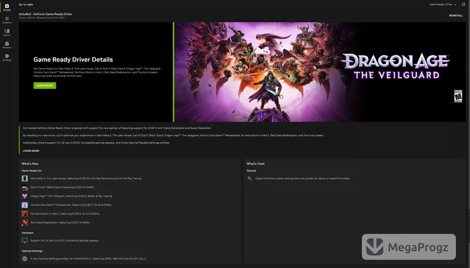Viewport: 470px width, 268px height.
Task: Click the No More Room in Hell 2 entry
Action: (65, 214)
